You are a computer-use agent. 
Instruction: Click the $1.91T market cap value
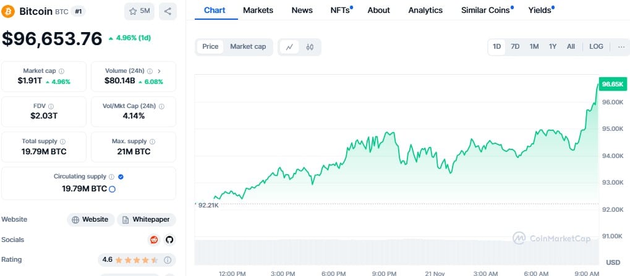click(x=30, y=81)
